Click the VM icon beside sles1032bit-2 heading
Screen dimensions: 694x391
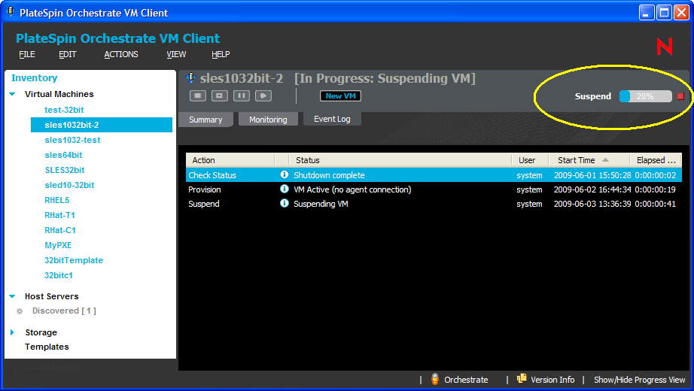point(190,78)
